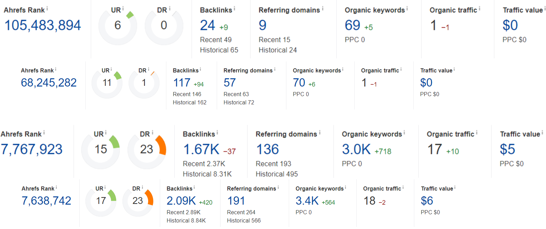Screen dimensions: 546x229
Task: Open Referring domains info icon above value 191
Action: click(x=278, y=187)
